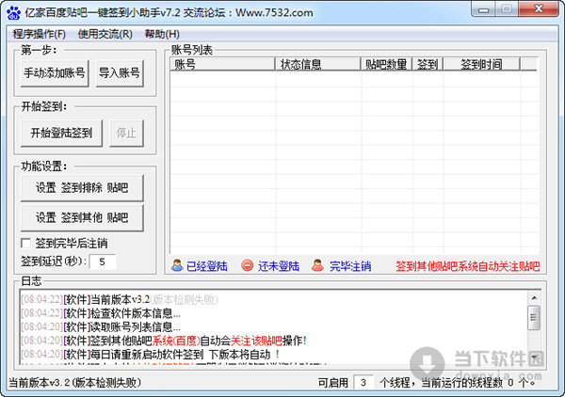The width and height of the screenshot is (565, 397).
Task: Open the 使用交流(R) menu
Action: 105,34
